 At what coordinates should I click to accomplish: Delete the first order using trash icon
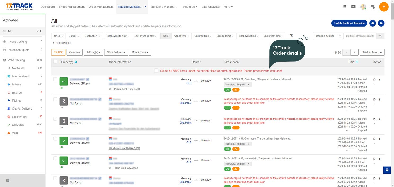tap(379, 79)
